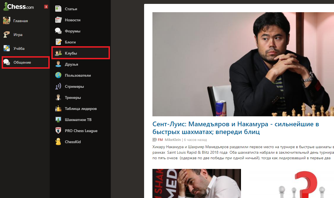334x198 pixels.
Task: Click the Блоги notepad pencil icon
Action: tap(58, 42)
